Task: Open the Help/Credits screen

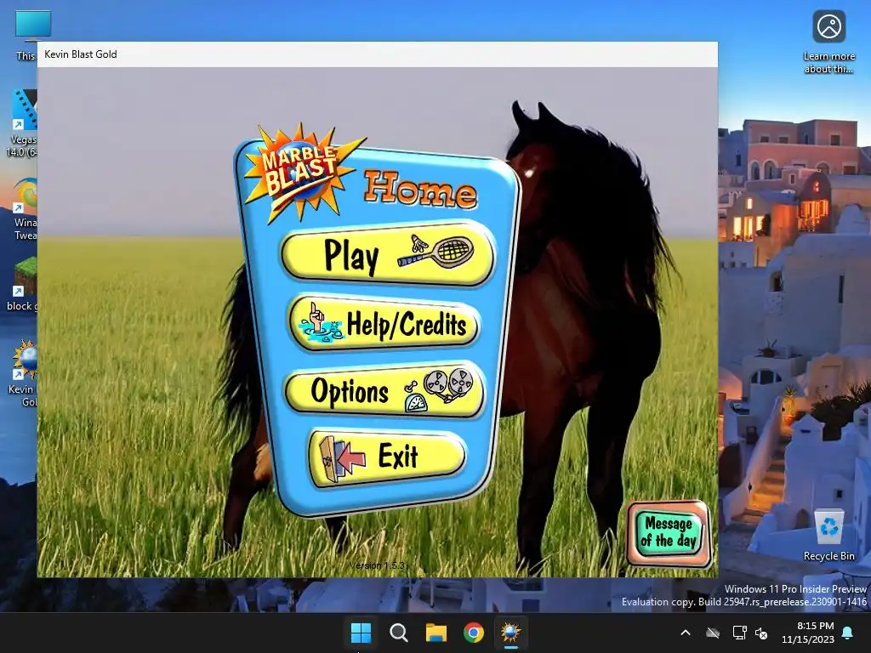Action: [x=384, y=324]
